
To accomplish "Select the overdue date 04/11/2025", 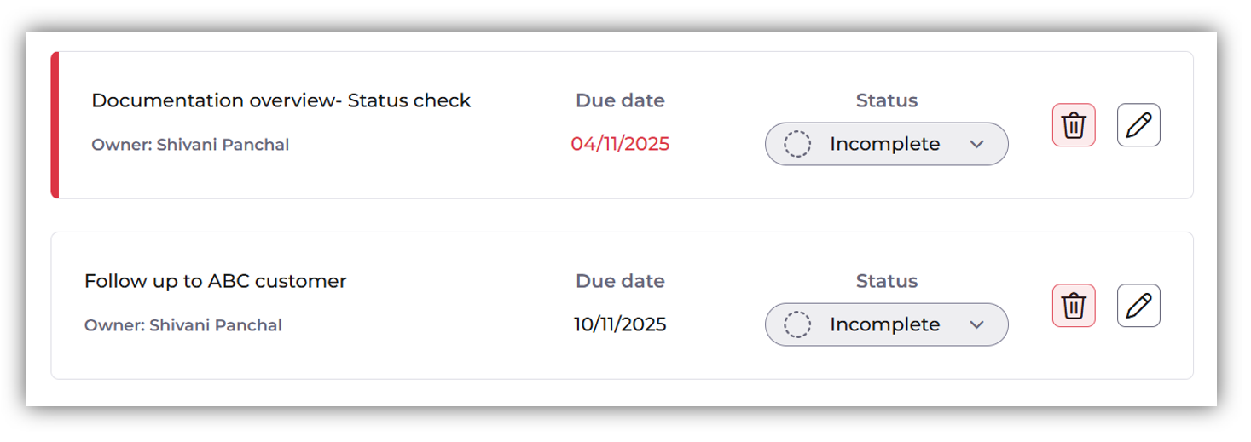I will point(620,144).
